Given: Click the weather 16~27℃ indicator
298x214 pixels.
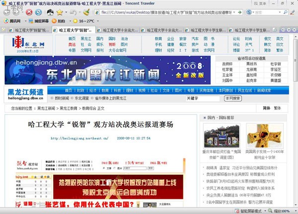Looking at the screenshot, I should 82,21.
